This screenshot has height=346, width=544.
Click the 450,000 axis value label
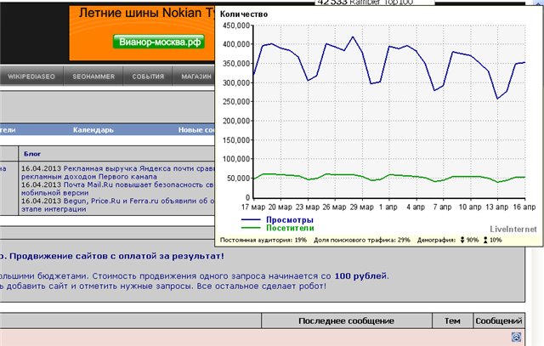pyautogui.click(x=236, y=26)
